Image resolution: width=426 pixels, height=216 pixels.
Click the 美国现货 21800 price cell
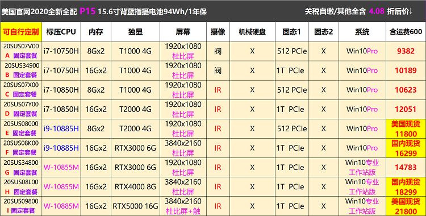click(x=406, y=206)
